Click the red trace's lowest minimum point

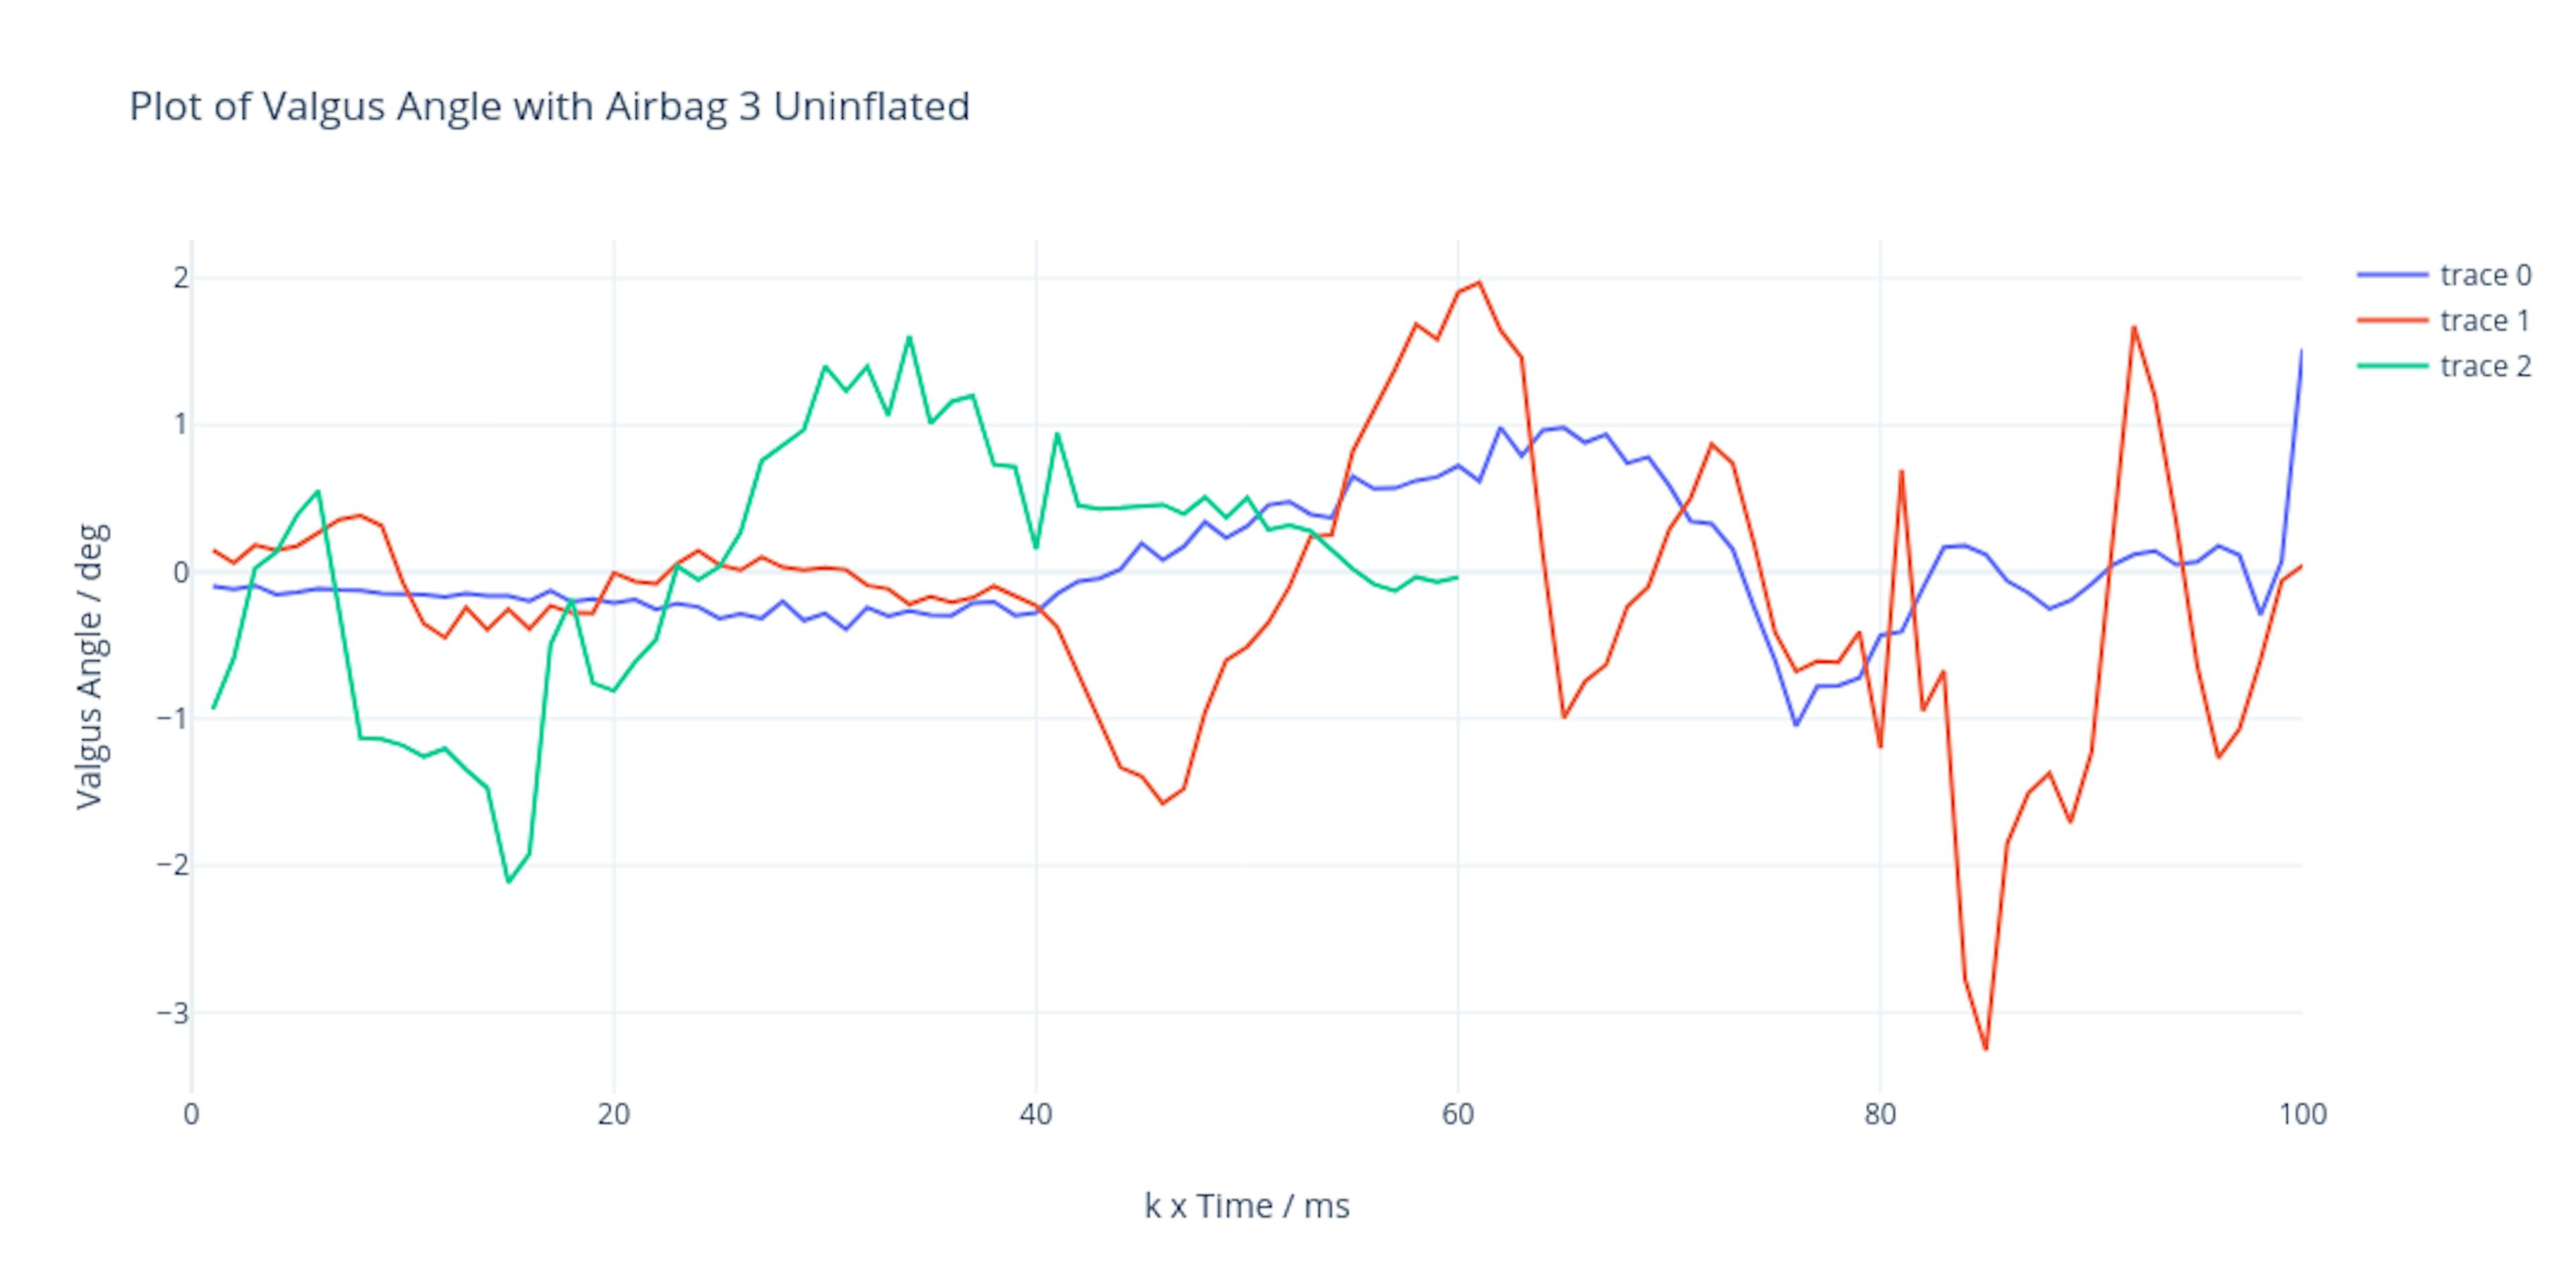[x=1986, y=1049]
